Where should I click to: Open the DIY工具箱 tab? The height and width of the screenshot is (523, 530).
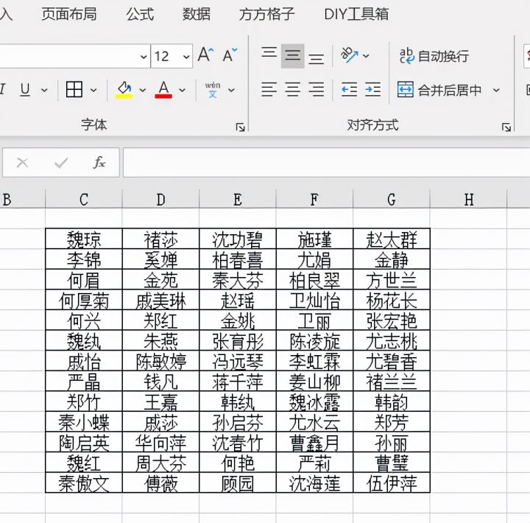[356, 14]
